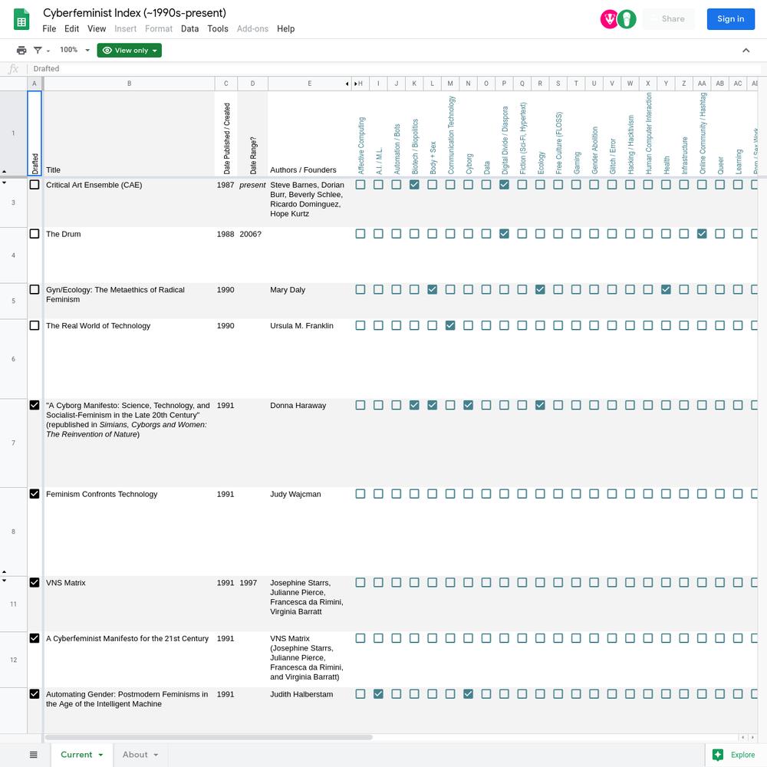The image size is (767, 767).
Task: Click the spreadsheet title Cyberfeminist Index
Action: 134,13
